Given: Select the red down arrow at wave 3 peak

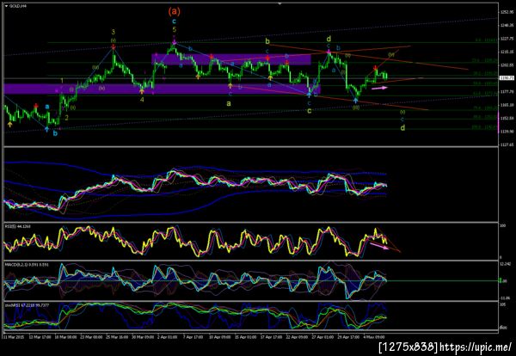Looking at the screenshot, I should tap(114, 47).
